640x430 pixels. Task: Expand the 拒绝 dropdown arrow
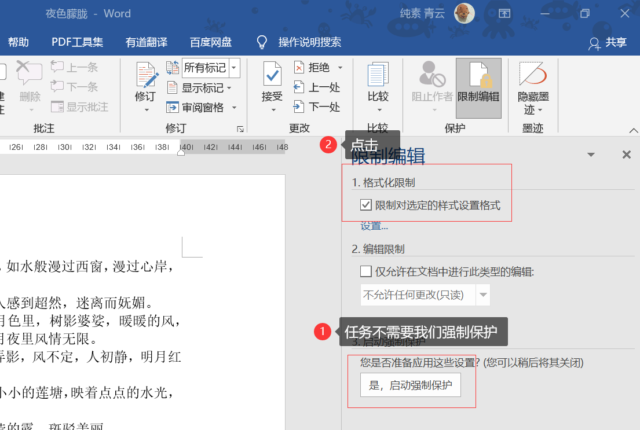coord(340,68)
